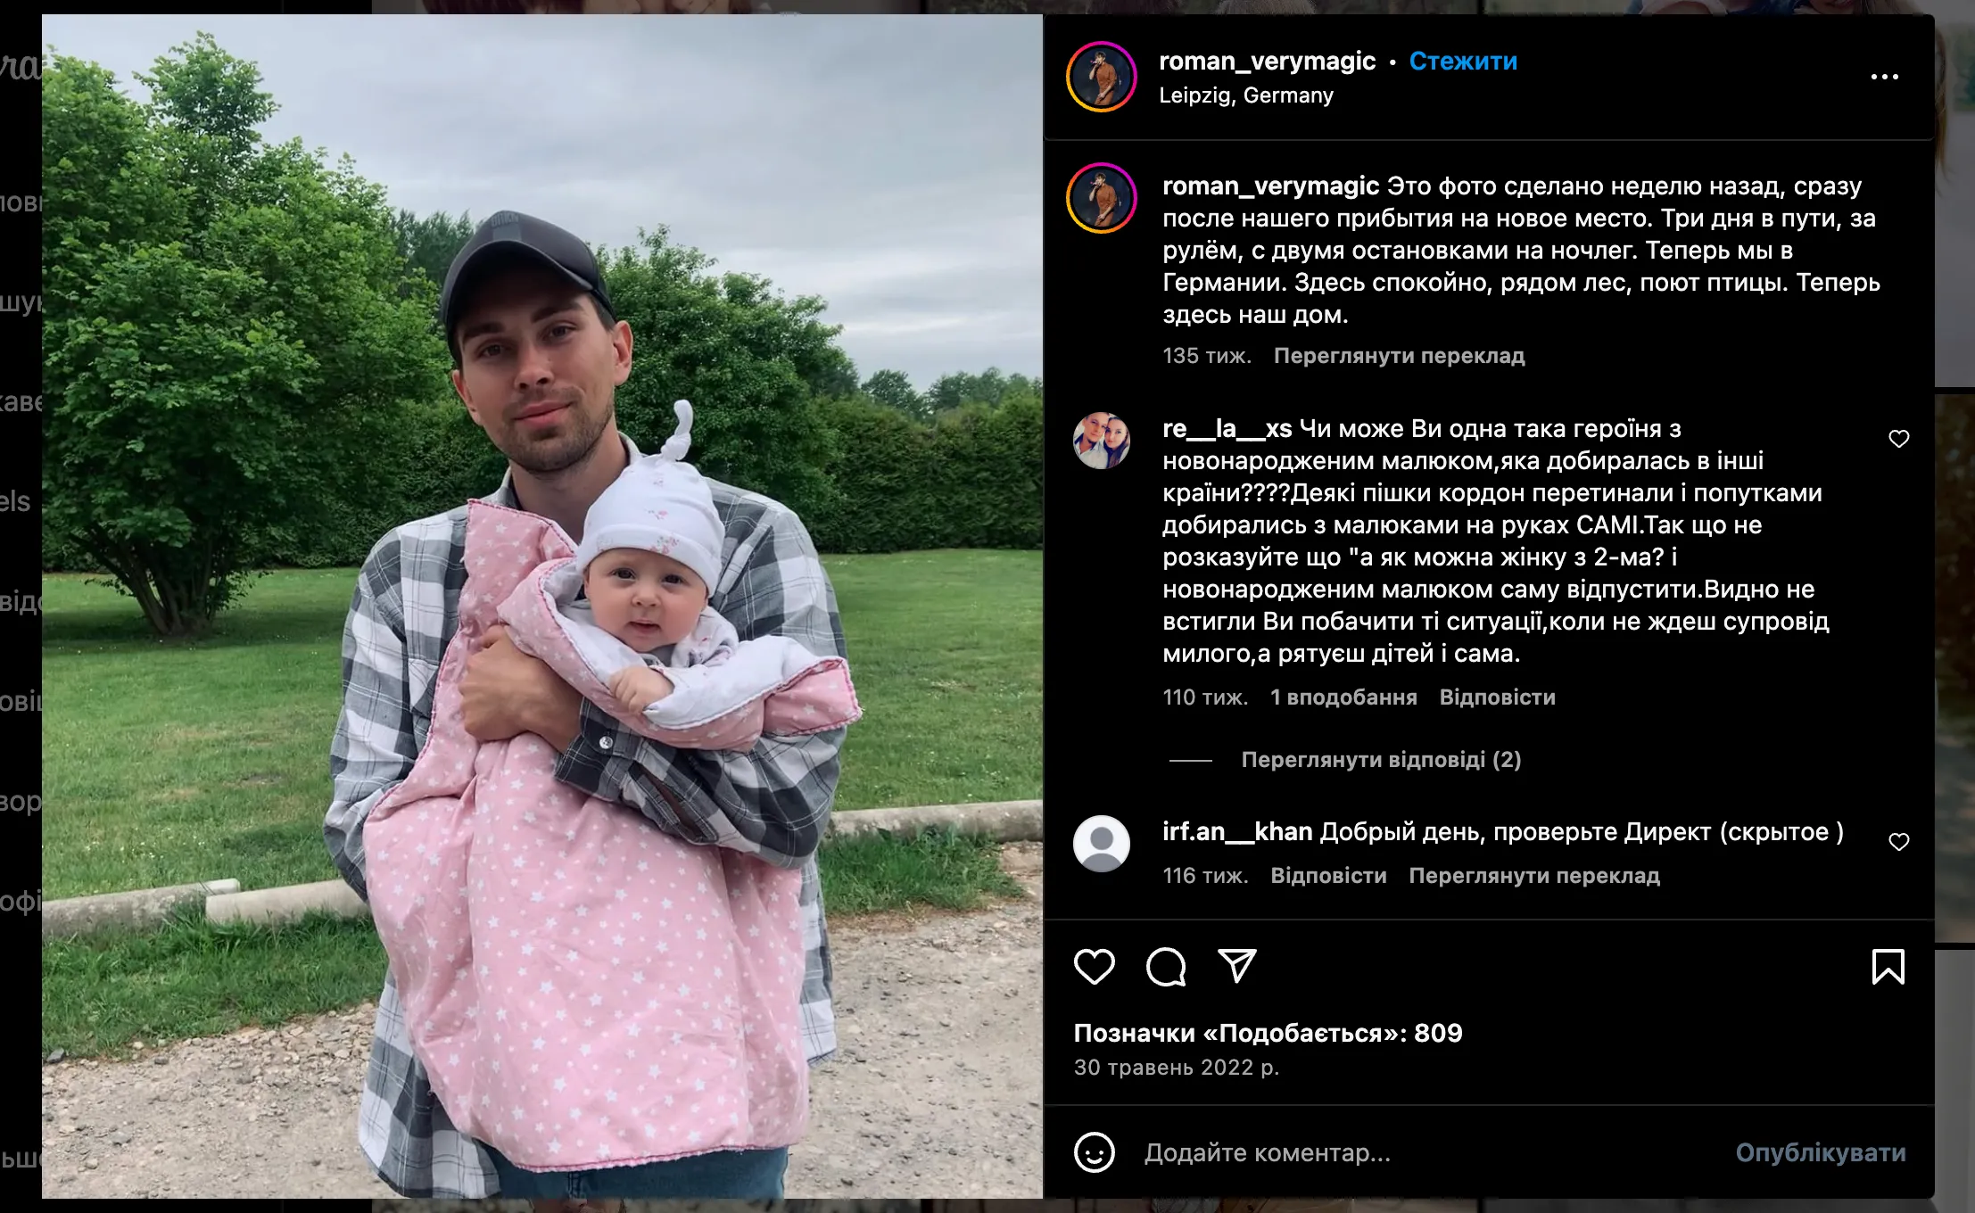The width and height of the screenshot is (1975, 1213).
Task: Expand Переглянути відповіді (2) replies
Action: 1381,760
